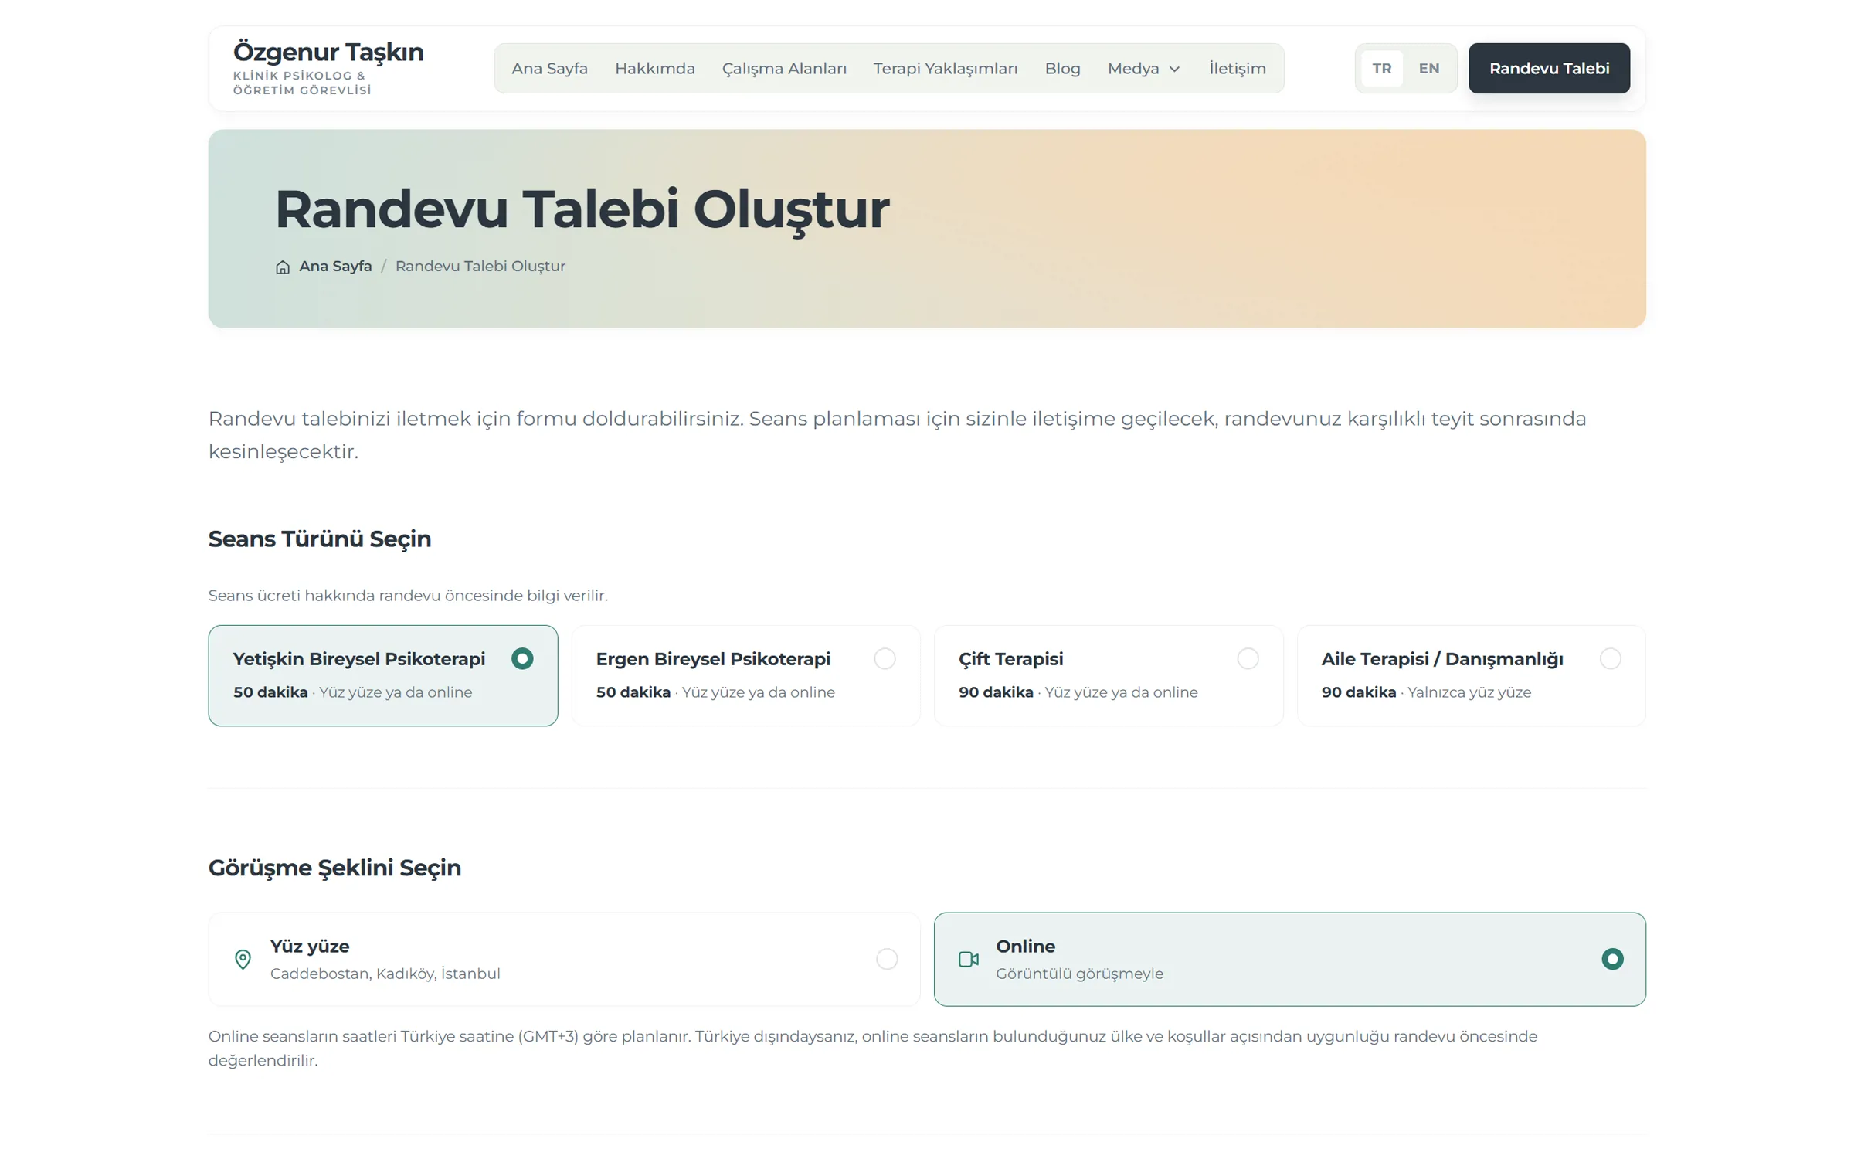Select the Yüz yüze meeting radio button
The image size is (1854, 1159).
(x=887, y=959)
